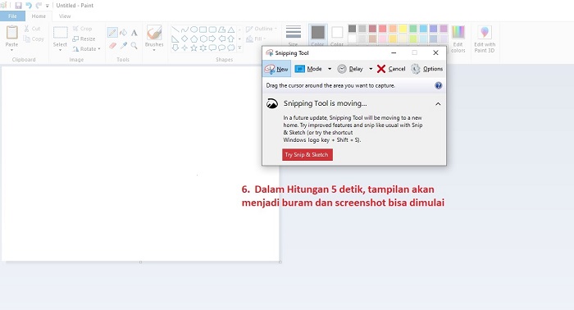Choose the Five-point star shape
The image size is (574, 310).
point(194,48)
